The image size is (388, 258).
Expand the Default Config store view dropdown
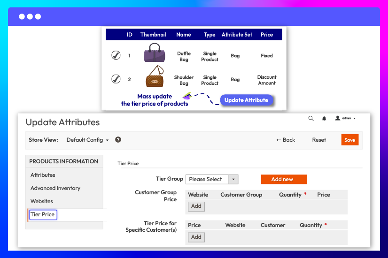pos(87,140)
